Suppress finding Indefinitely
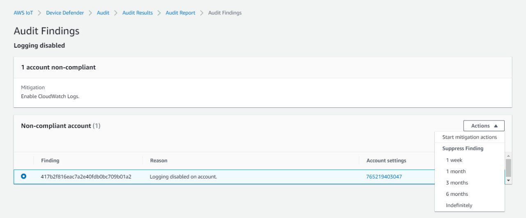Viewport: 526px width, 218px height. (459, 205)
